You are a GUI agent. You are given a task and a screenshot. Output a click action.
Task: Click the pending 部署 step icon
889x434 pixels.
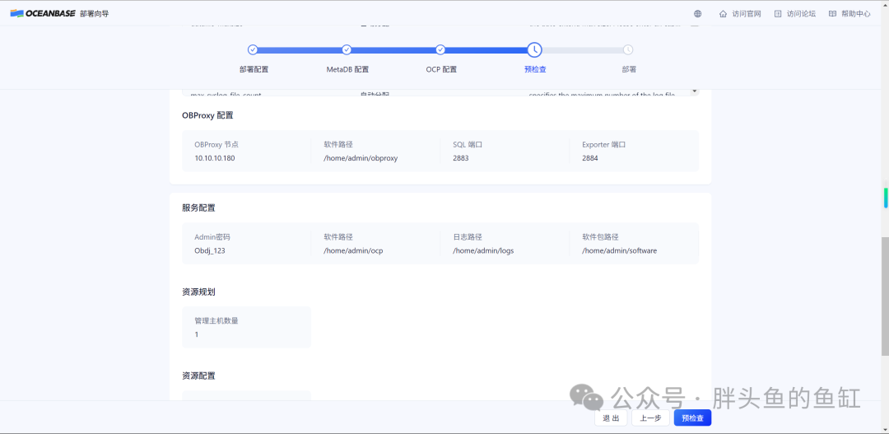pos(628,50)
